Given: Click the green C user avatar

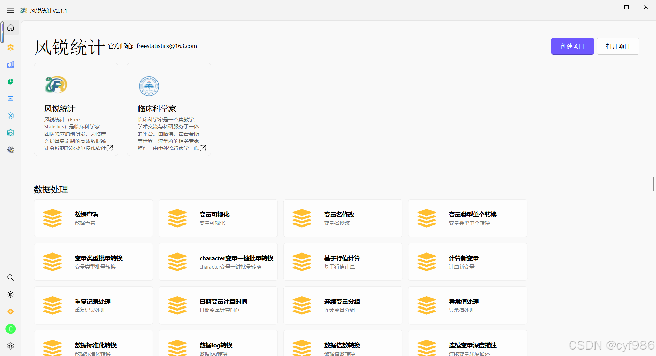Looking at the screenshot, I should [x=11, y=329].
